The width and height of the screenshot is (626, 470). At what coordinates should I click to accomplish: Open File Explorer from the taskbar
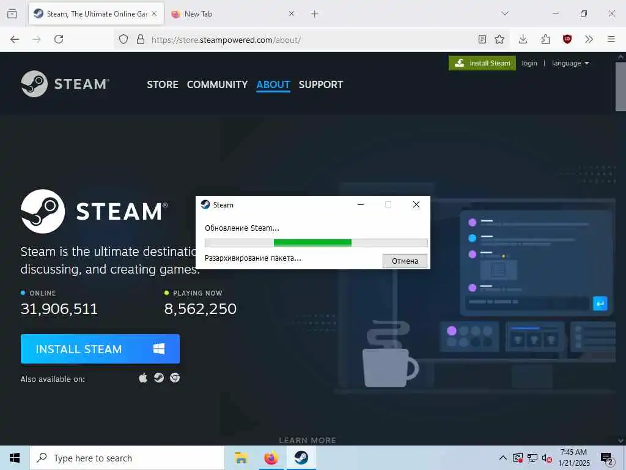pos(241,458)
